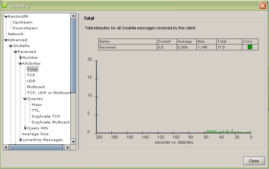Select the UDP kilobytes item
Viewport: 269px width, 169px height.
click(31, 81)
